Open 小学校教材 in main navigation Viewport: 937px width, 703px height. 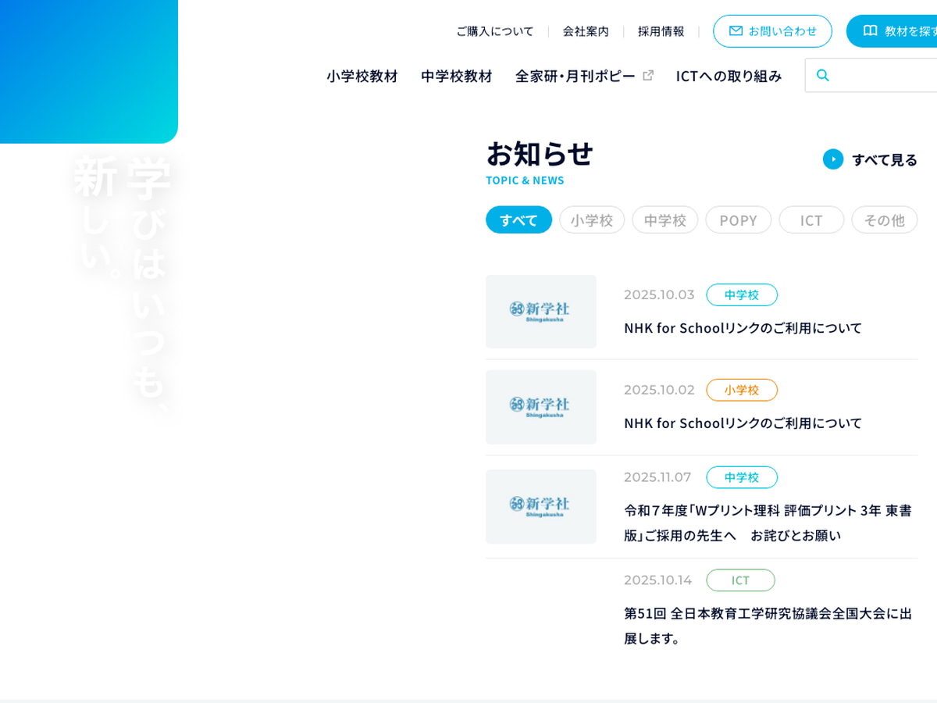tap(362, 76)
